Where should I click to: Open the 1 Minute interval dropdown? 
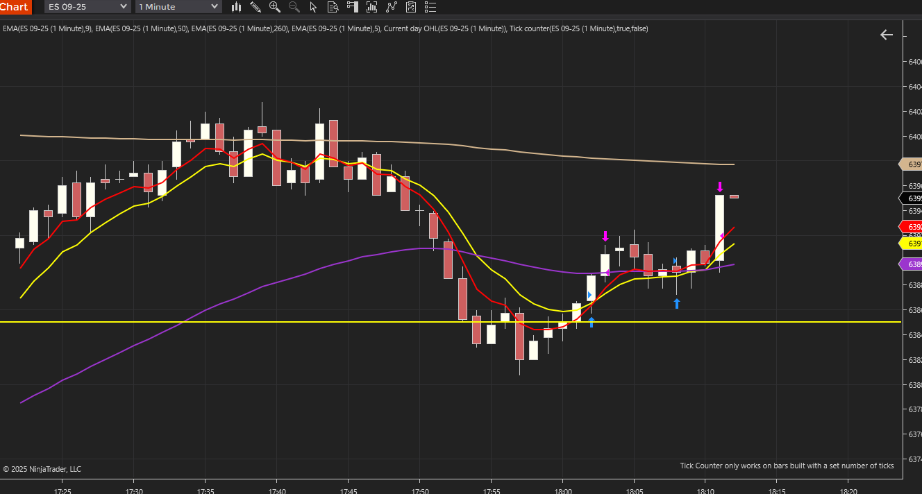(x=178, y=7)
